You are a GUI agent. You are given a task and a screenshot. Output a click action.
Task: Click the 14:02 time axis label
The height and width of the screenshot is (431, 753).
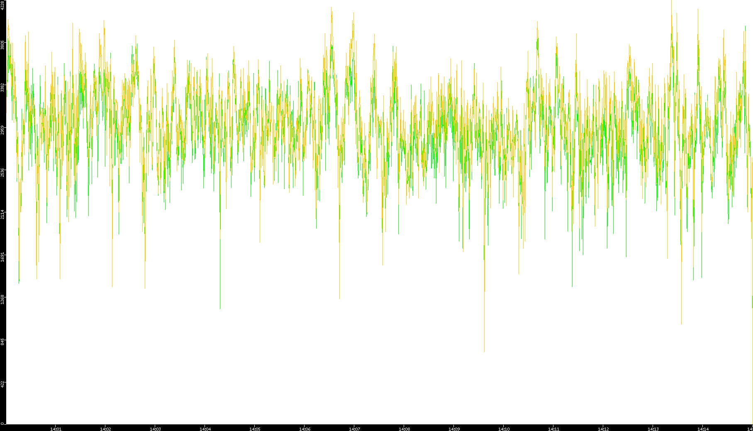pyautogui.click(x=105, y=429)
